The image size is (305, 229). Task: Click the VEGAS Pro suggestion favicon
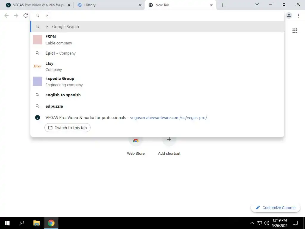[x=38, y=117]
